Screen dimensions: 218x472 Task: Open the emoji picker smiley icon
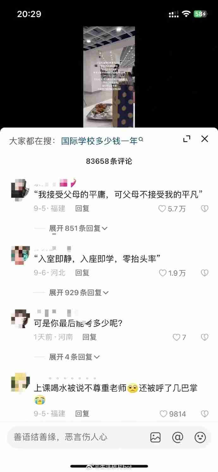[x=200, y=437]
